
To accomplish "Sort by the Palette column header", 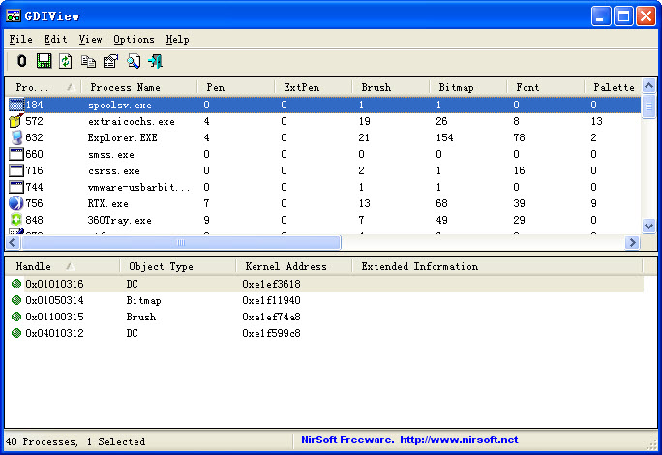I will coord(613,87).
